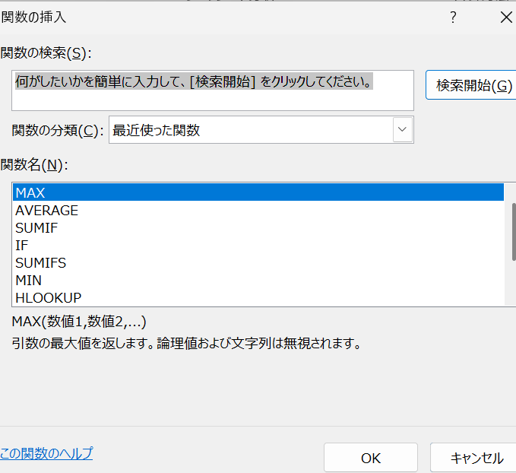The height and width of the screenshot is (473, 516).
Task: Click the 関数の分類(C) label
Action: pos(56,130)
